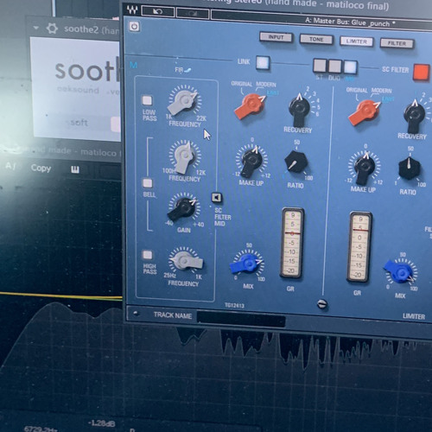Click the left channel RECOVERY knob
Viewport: 432px width, 432px height.
click(x=300, y=109)
